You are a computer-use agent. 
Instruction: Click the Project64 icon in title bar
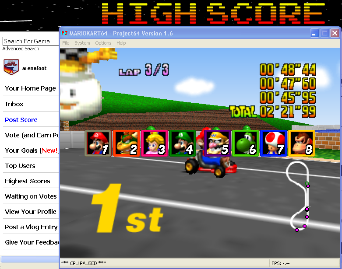pyautogui.click(x=64, y=34)
